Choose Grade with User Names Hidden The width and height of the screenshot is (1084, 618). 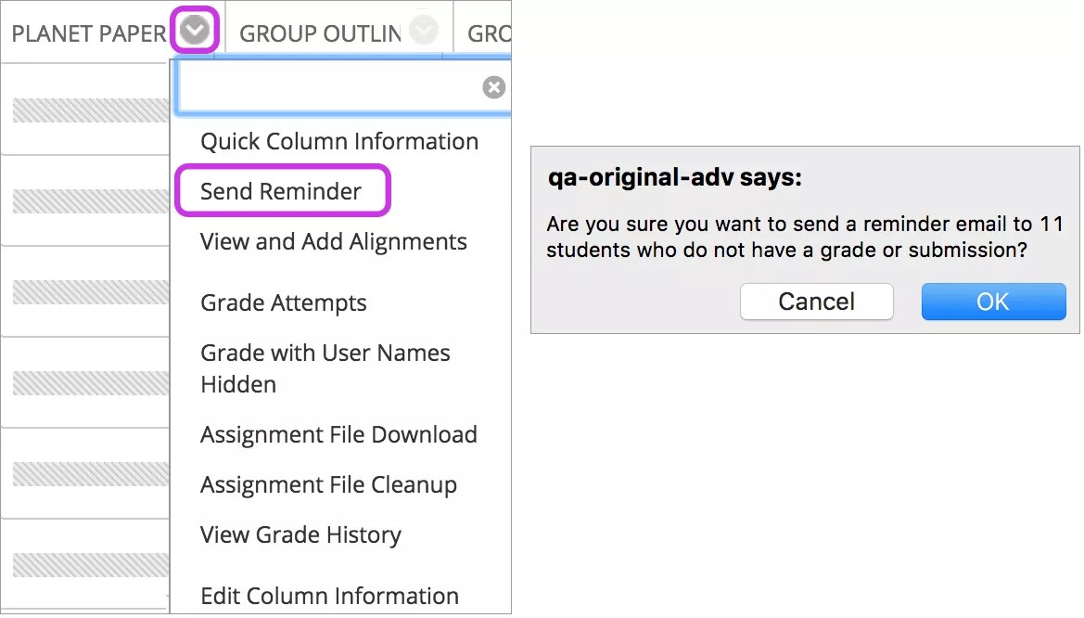[325, 368]
